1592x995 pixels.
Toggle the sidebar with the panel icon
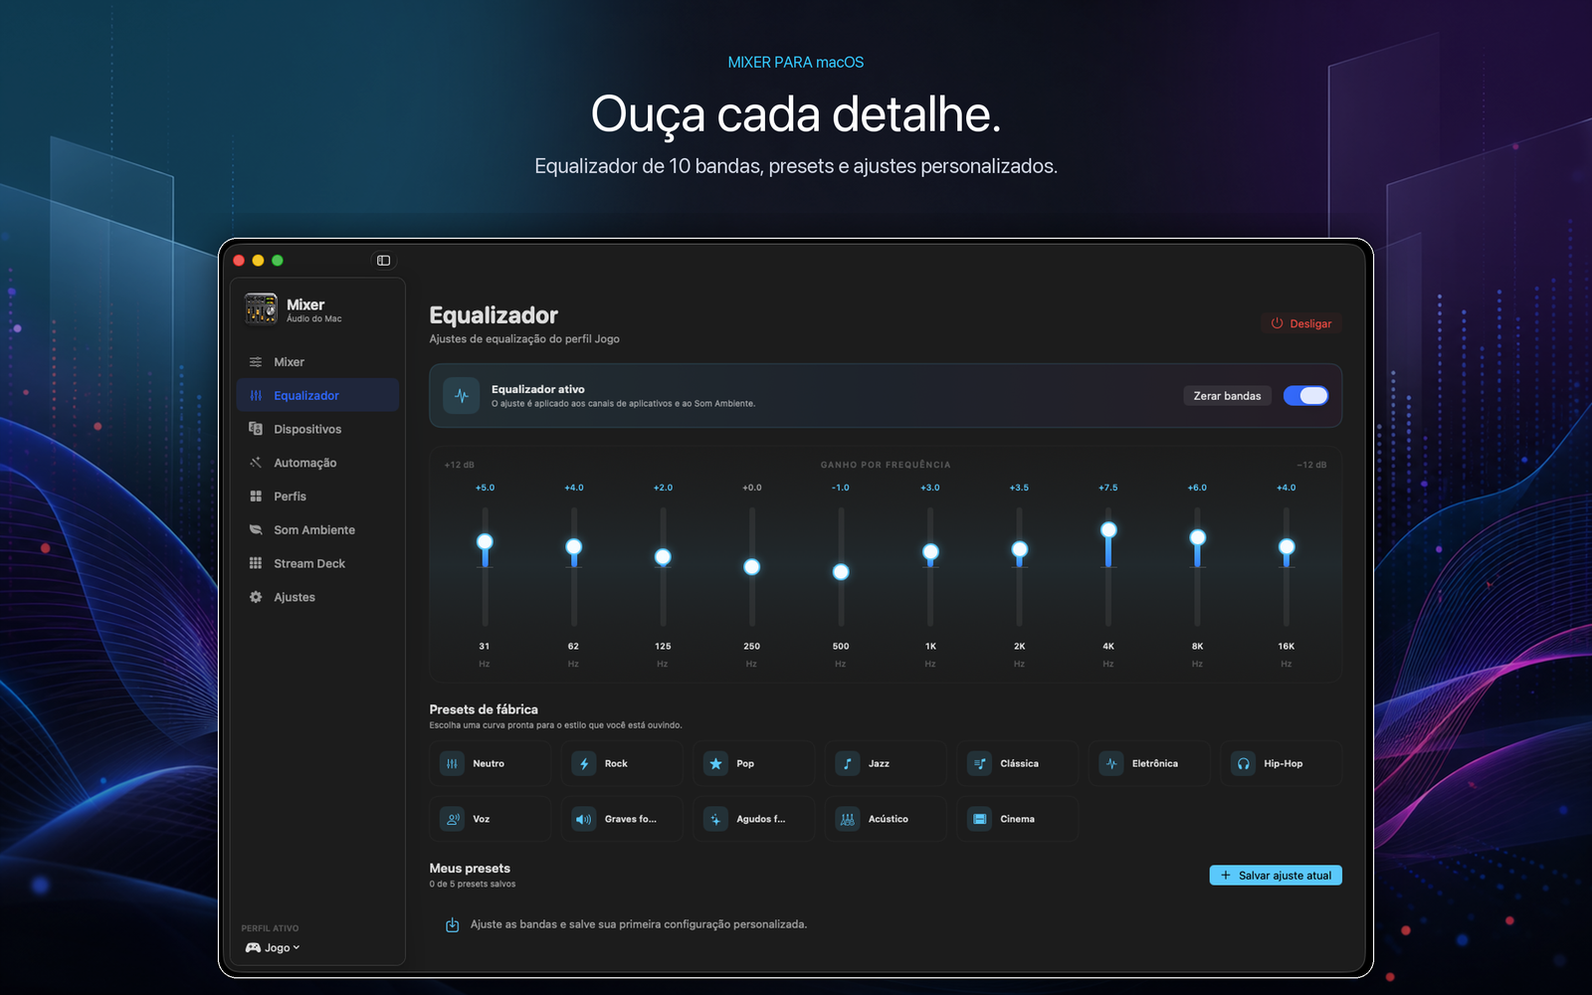pyautogui.click(x=383, y=261)
